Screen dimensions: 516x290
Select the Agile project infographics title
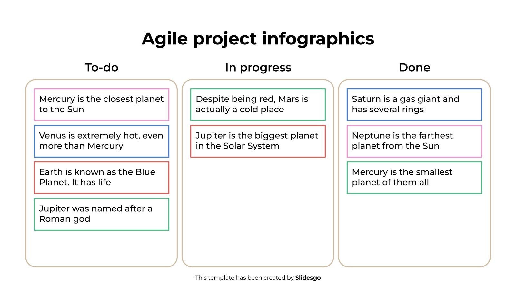point(258,39)
